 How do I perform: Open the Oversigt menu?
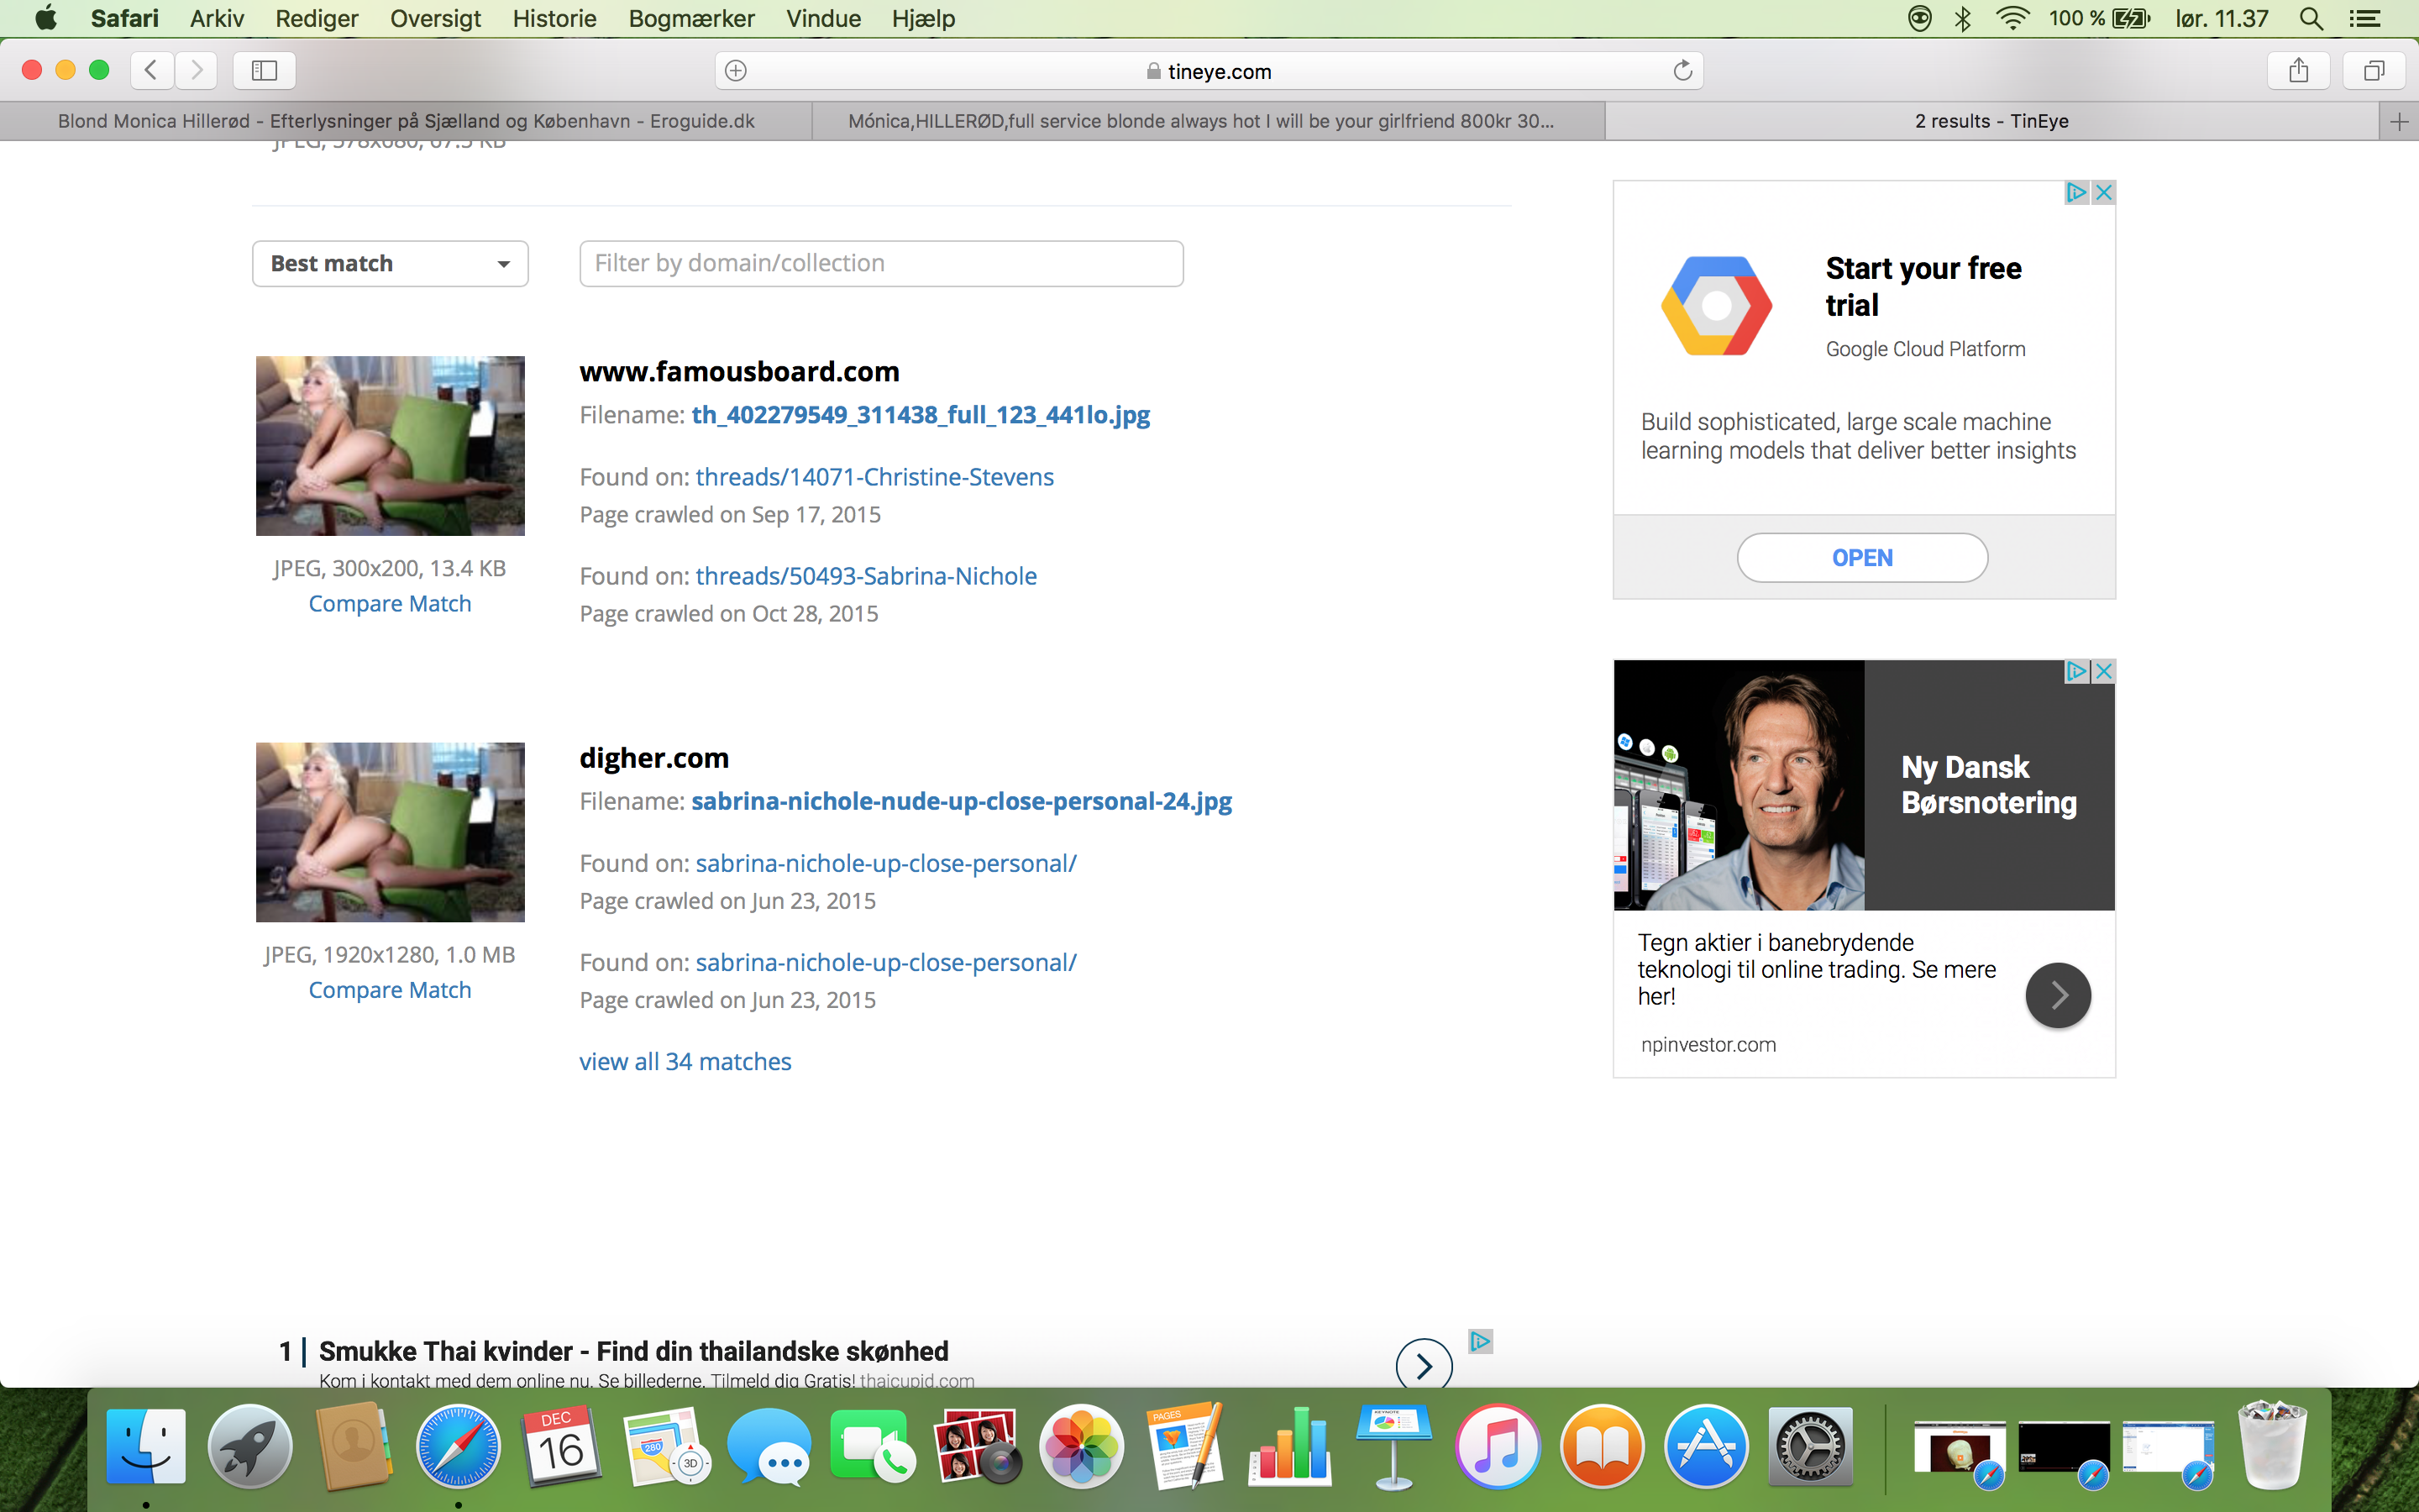click(435, 19)
